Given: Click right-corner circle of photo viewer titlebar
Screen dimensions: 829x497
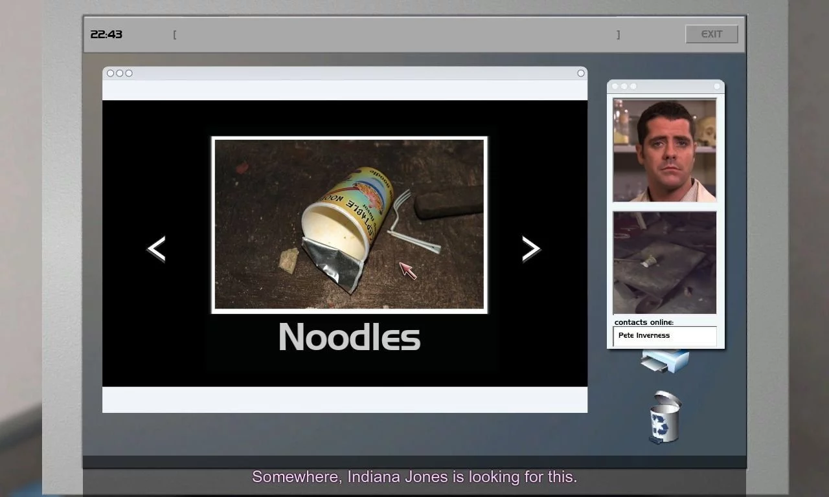Looking at the screenshot, I should pos(581,73).
